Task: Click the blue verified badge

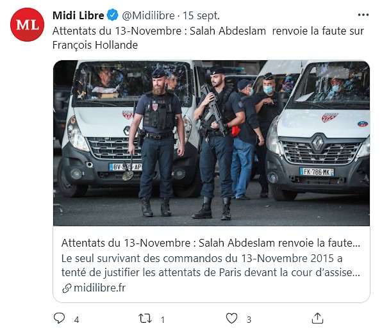Action: point(113,15)
